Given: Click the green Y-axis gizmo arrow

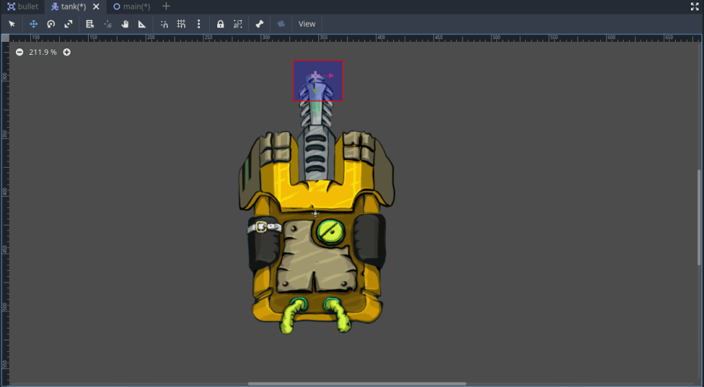Looking at the screenshot, I should [x=315, y=91].
